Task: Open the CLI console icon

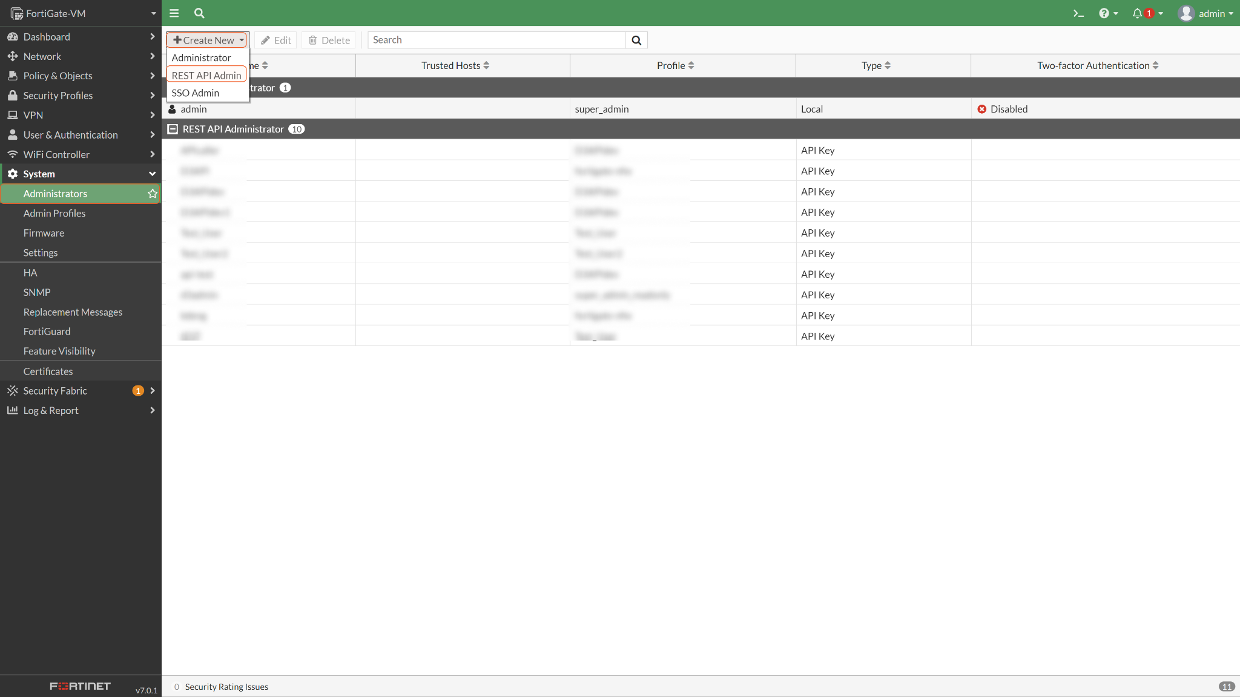Action: [1078, 13]
